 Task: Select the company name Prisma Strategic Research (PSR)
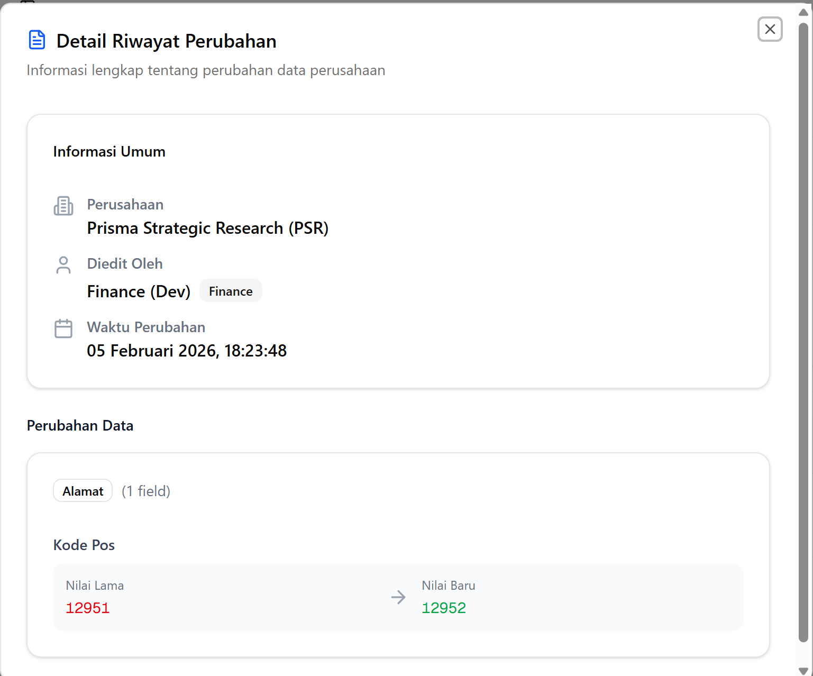tap(207, 228)
